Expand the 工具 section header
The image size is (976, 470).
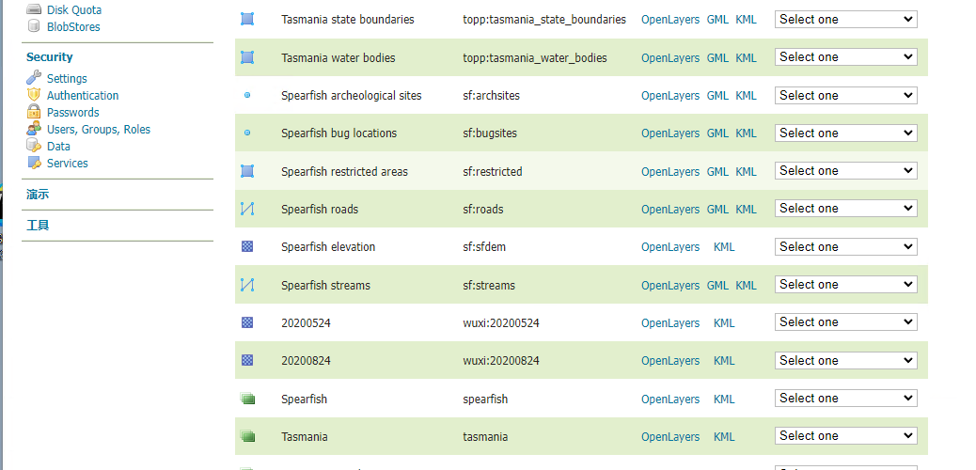(x=38, y=226)
